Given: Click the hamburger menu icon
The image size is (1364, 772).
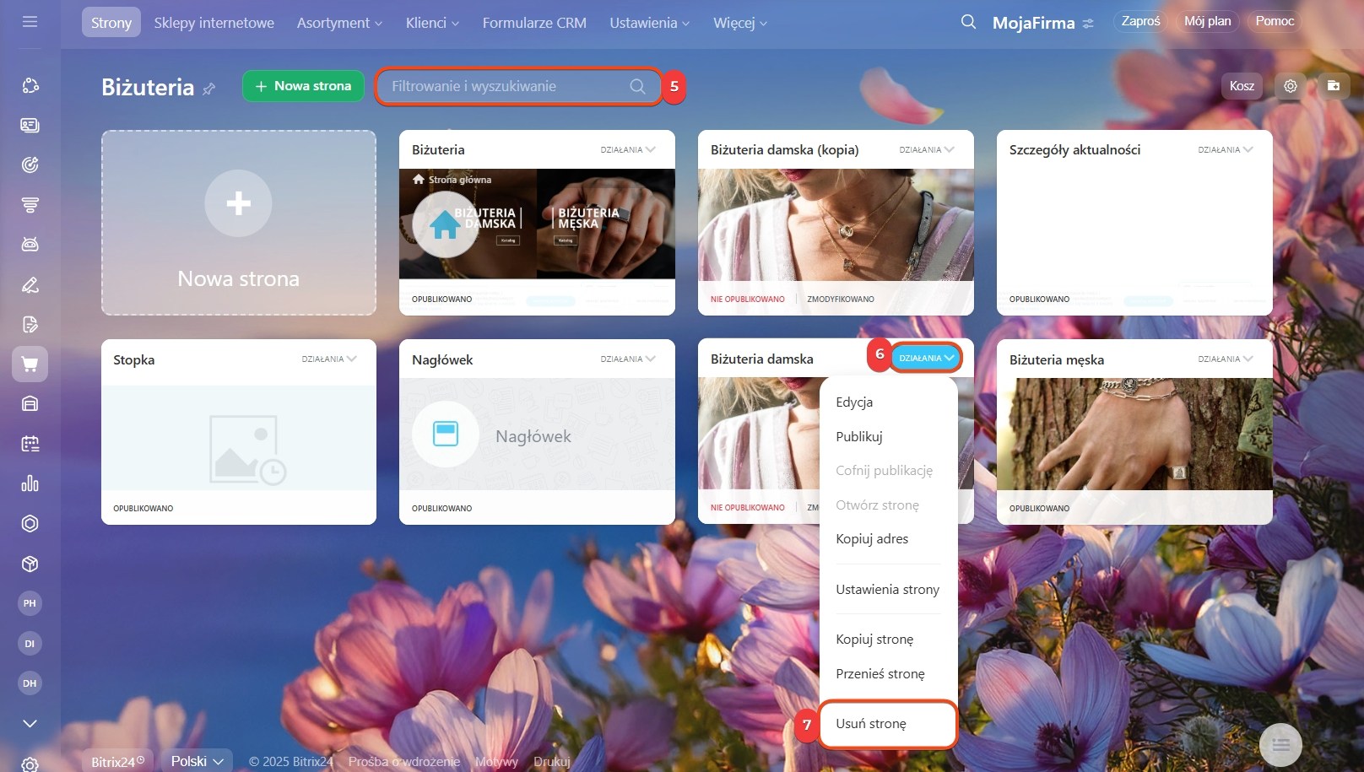Looking at the screenshot, I should (30, 22).
